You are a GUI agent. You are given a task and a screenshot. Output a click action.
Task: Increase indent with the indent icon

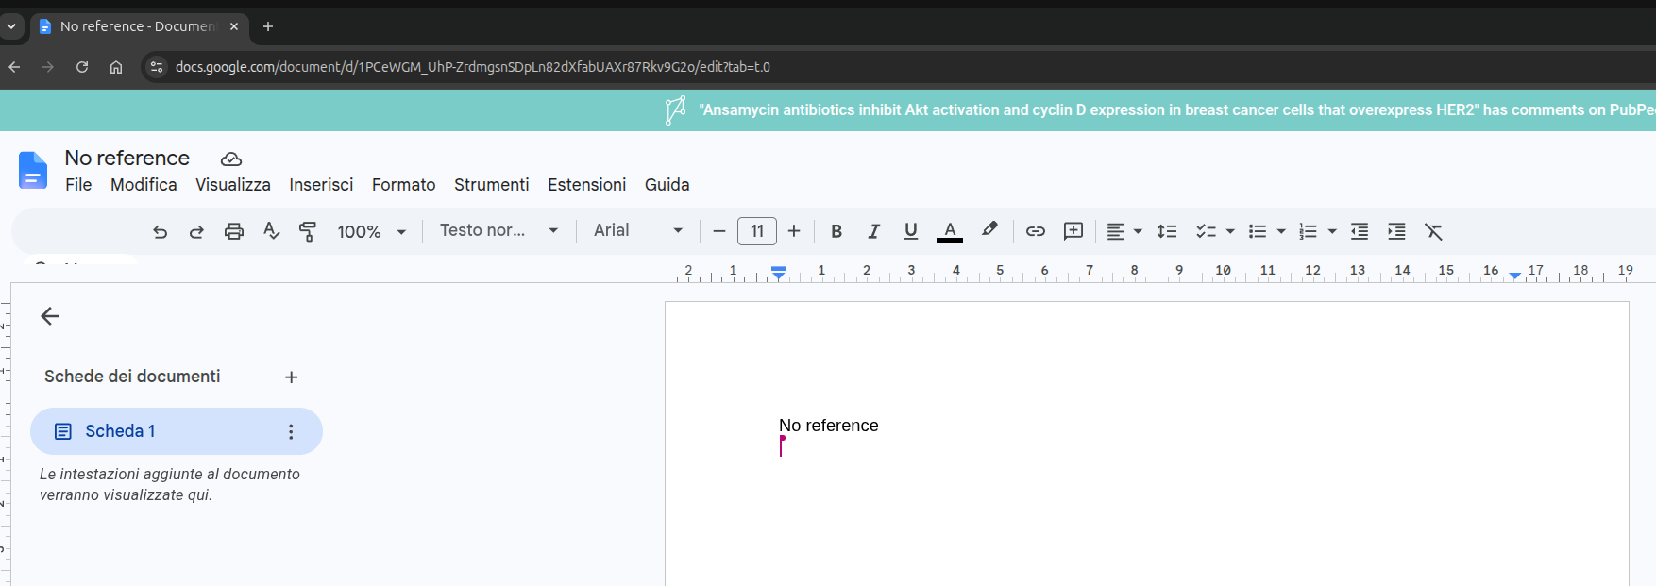[x=1396, y=231]
